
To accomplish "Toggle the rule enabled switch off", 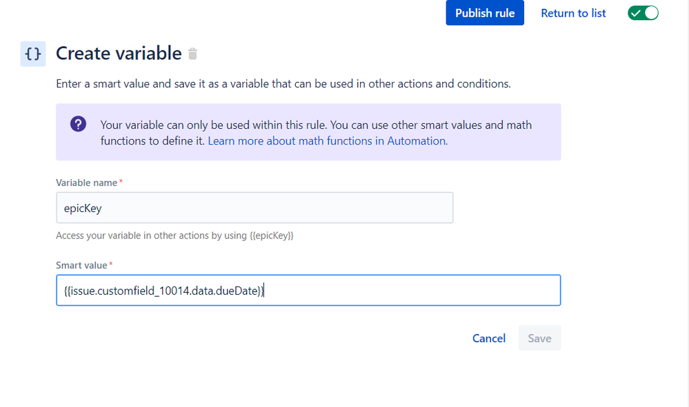I will 643,13.
